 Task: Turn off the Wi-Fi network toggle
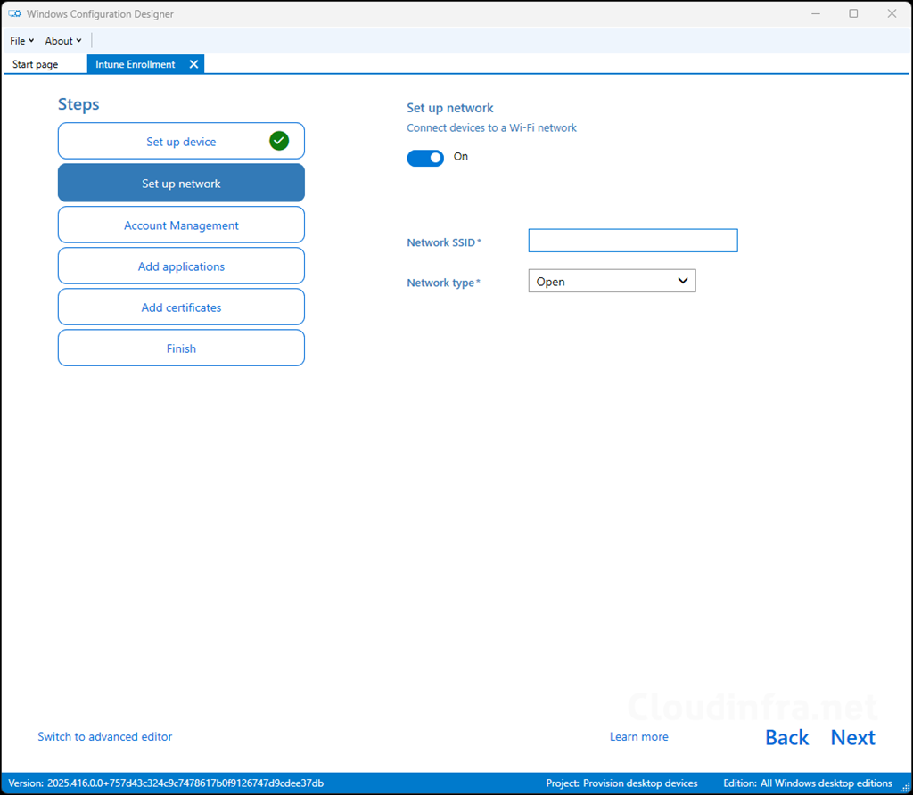click(x=425, y=158)
